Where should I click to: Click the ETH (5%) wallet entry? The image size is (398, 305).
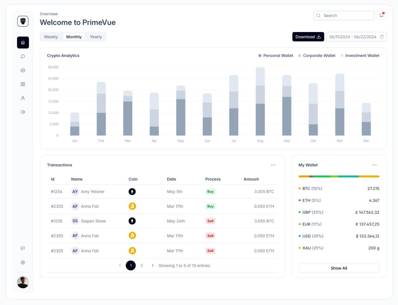(339, 200)
